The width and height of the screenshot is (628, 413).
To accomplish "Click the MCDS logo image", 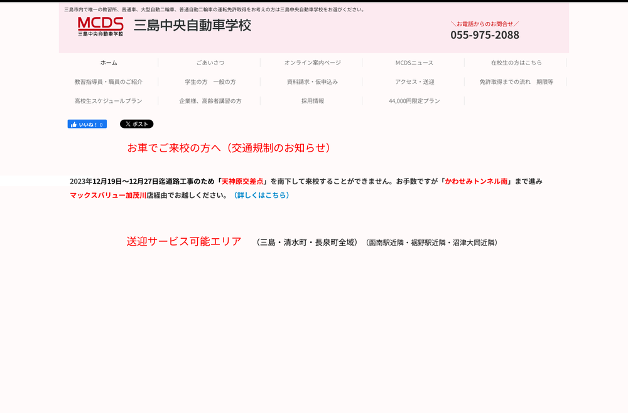I will tap(100, 27).
